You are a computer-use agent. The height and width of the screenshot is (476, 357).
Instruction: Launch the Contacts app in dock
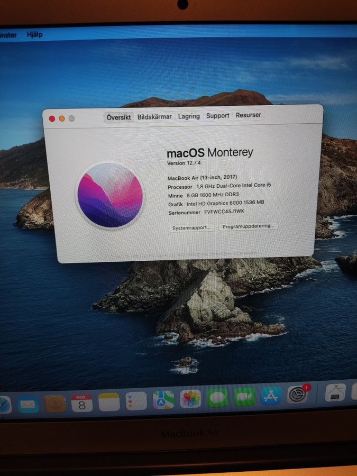[55, 404]
